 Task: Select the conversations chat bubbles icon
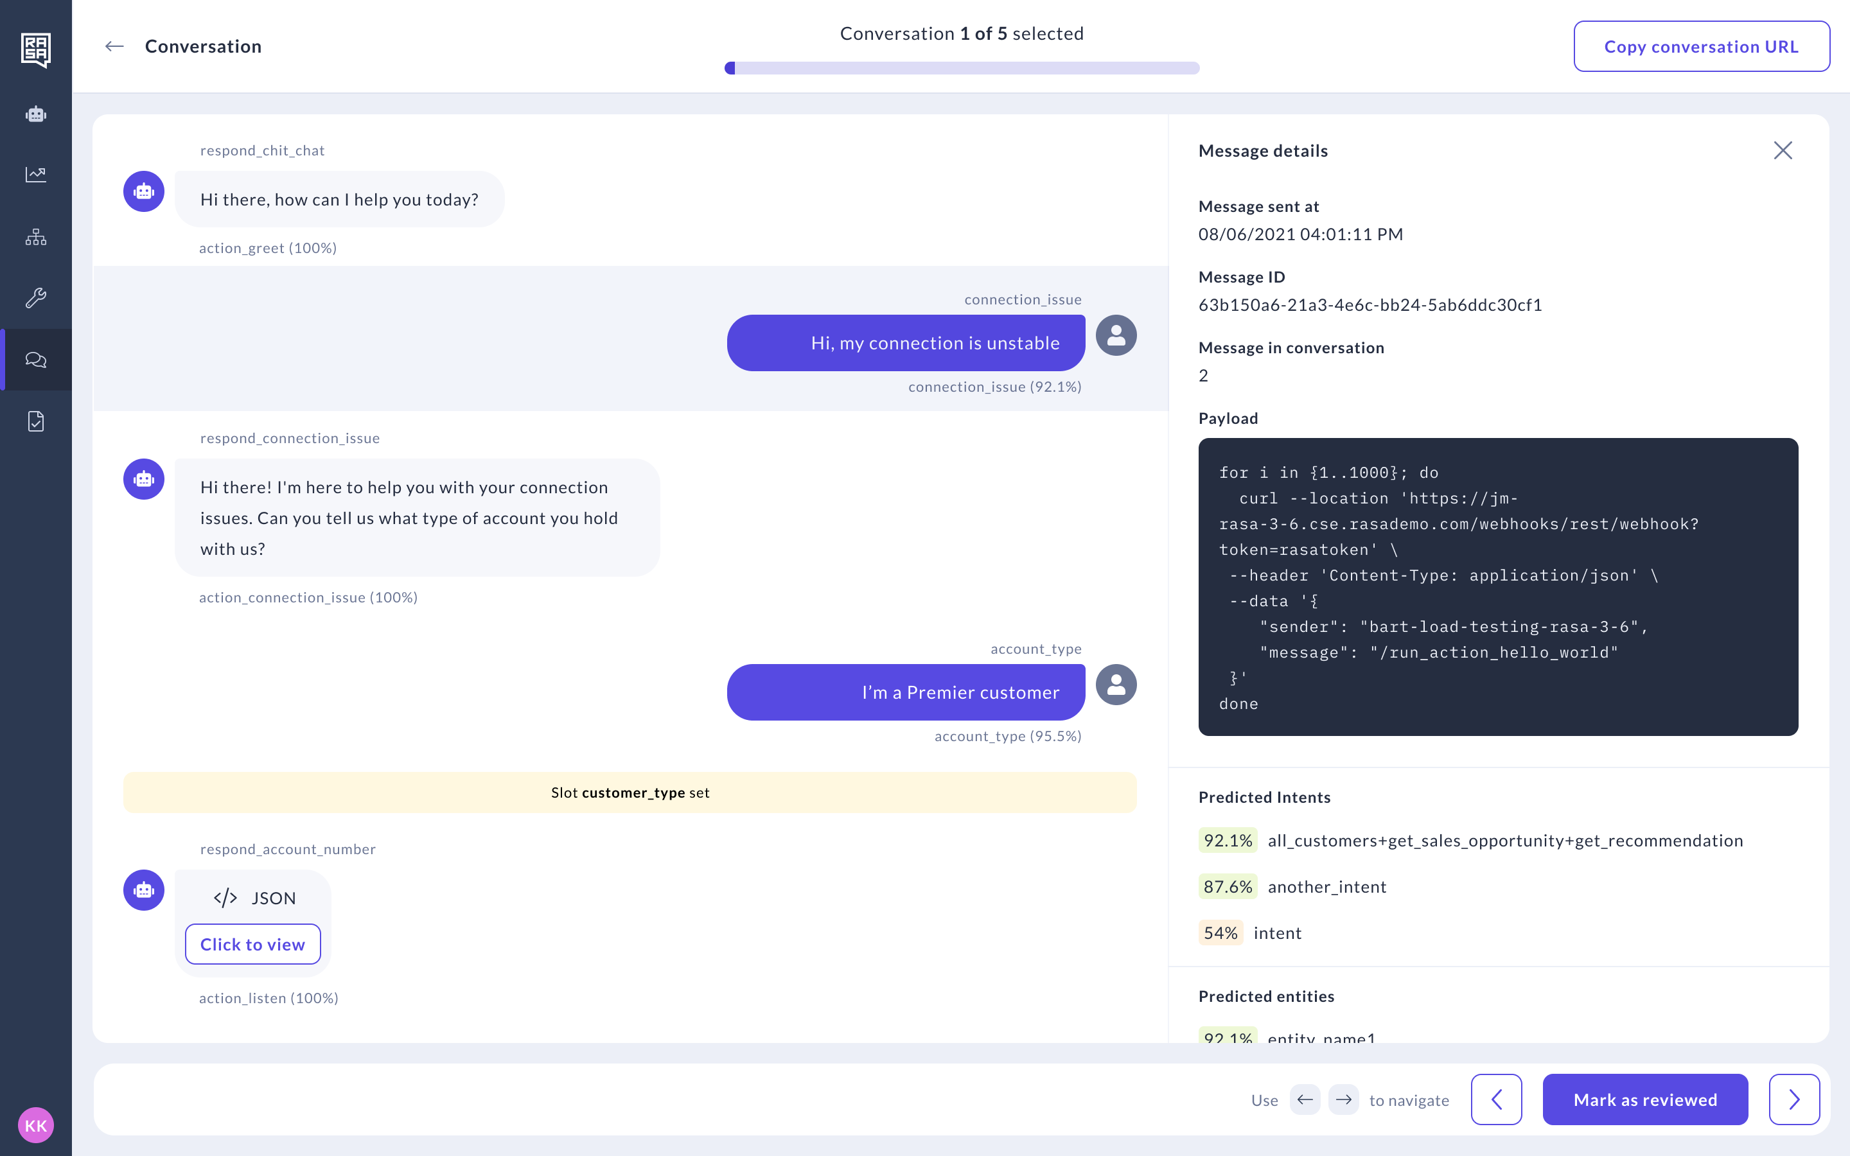pos(36,360)
